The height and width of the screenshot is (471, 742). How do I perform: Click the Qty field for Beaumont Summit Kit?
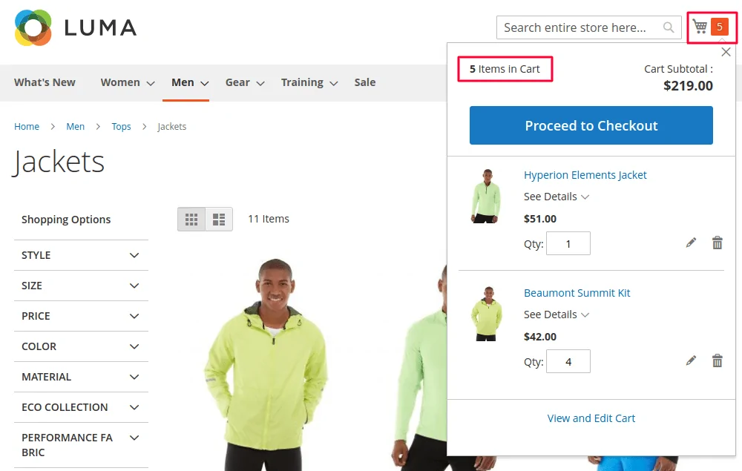click(568, 361)
